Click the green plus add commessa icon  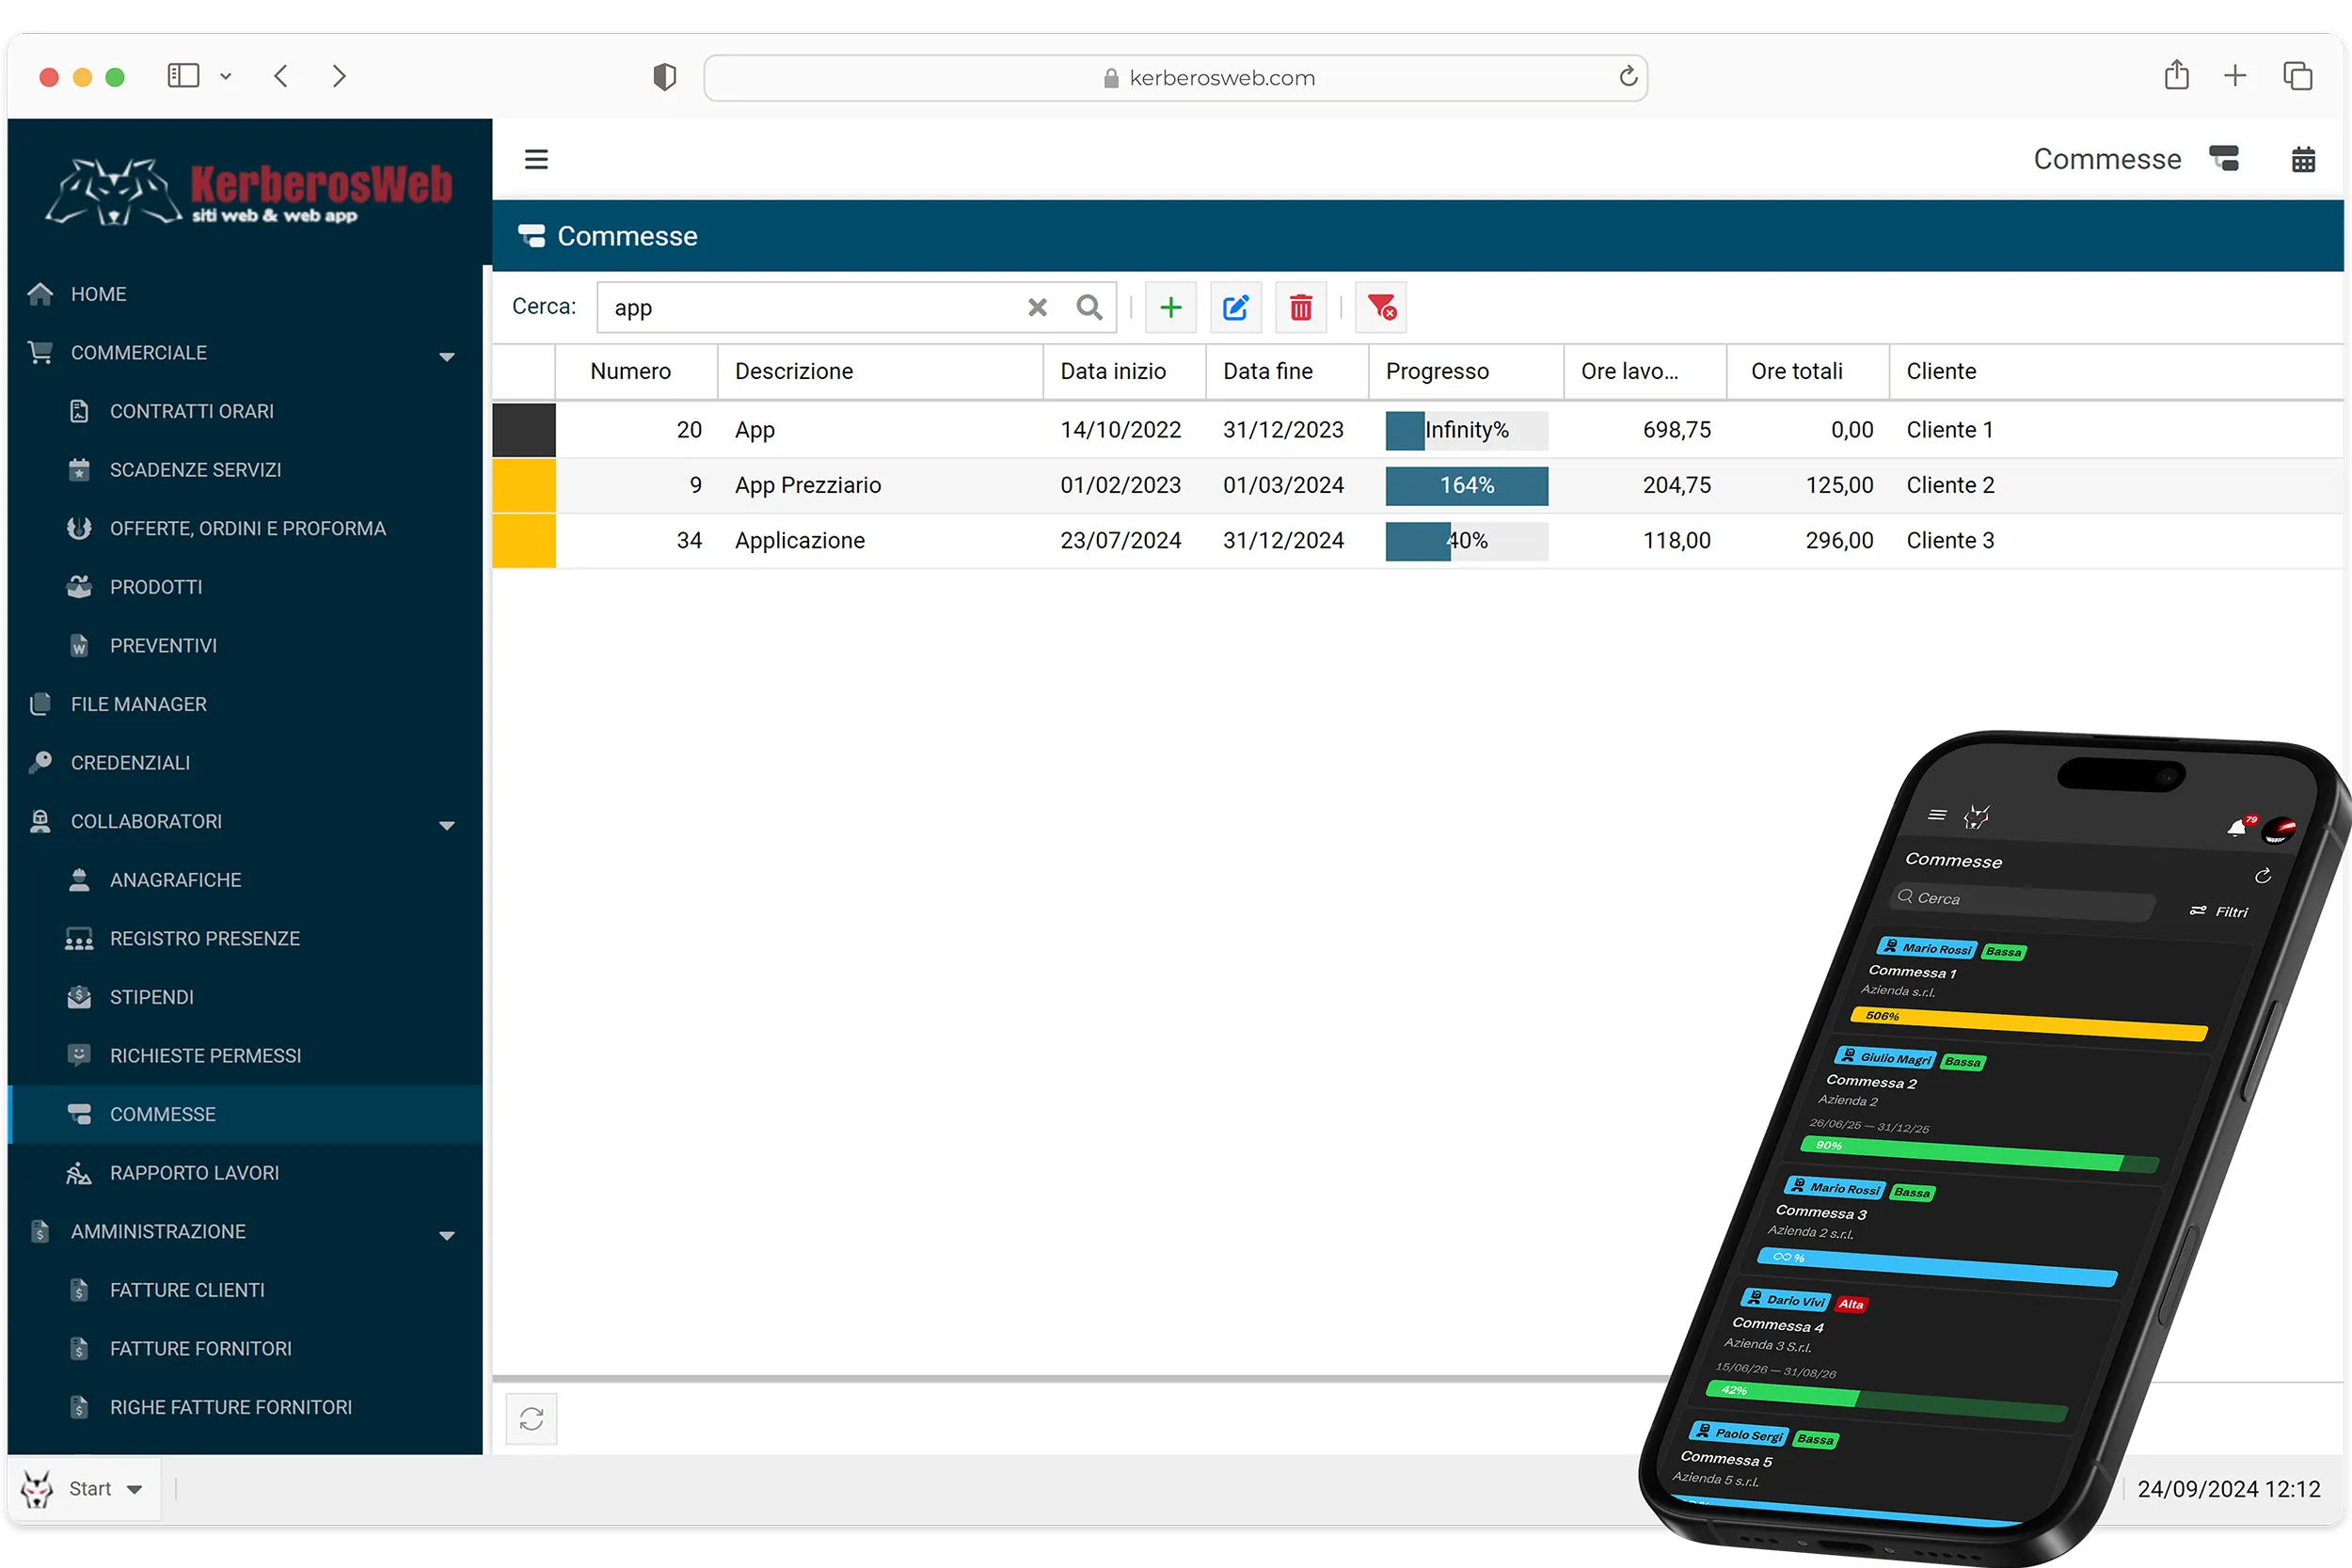1171,308
